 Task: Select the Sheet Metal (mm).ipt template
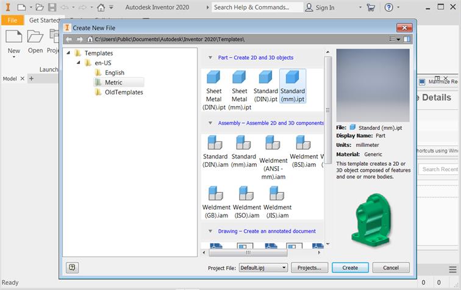point(239,90)
